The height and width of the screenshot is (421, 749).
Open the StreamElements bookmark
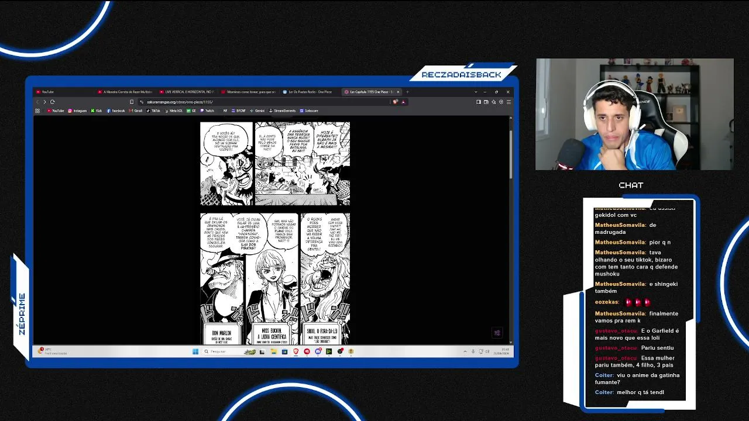283,111
